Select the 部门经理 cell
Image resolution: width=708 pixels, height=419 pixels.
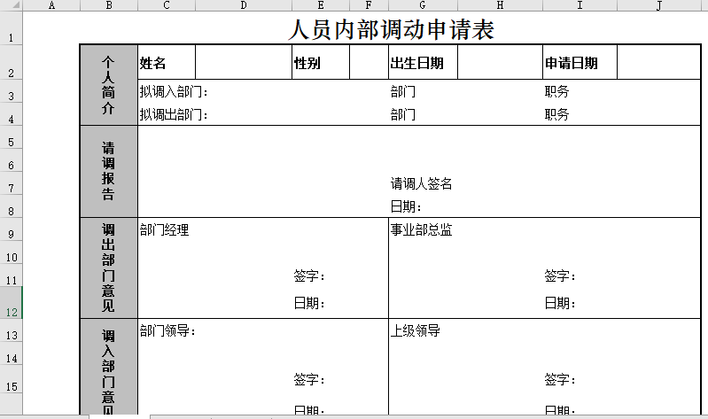click(x=165, y=230)
